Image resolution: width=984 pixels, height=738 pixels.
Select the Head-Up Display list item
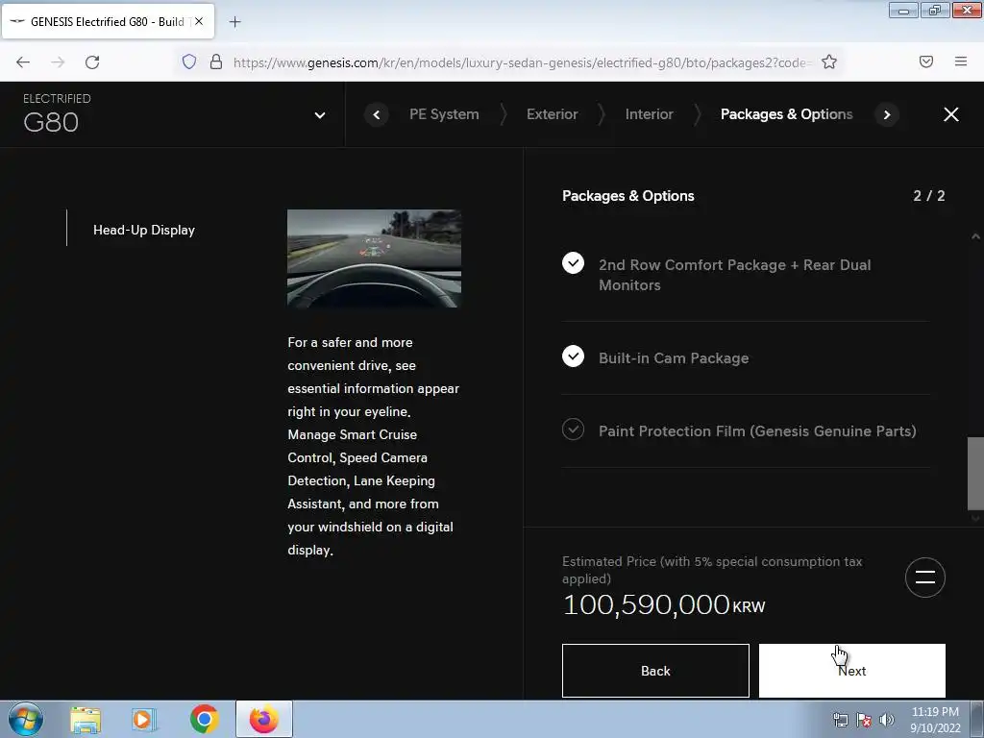coord(144,231)
